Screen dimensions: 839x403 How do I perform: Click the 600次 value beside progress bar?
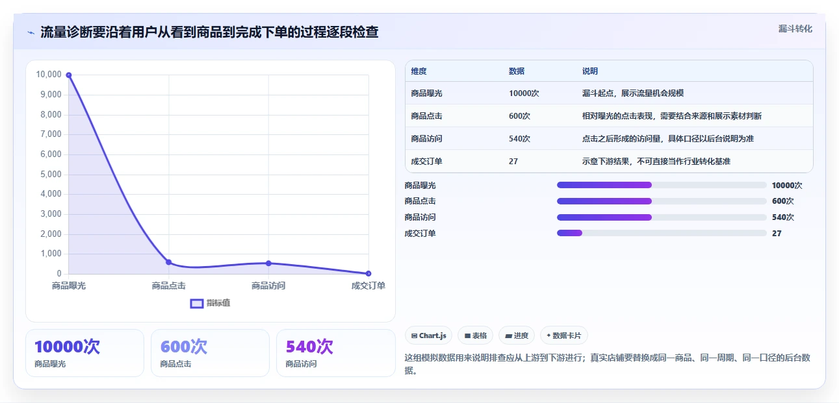click(783, 201)
